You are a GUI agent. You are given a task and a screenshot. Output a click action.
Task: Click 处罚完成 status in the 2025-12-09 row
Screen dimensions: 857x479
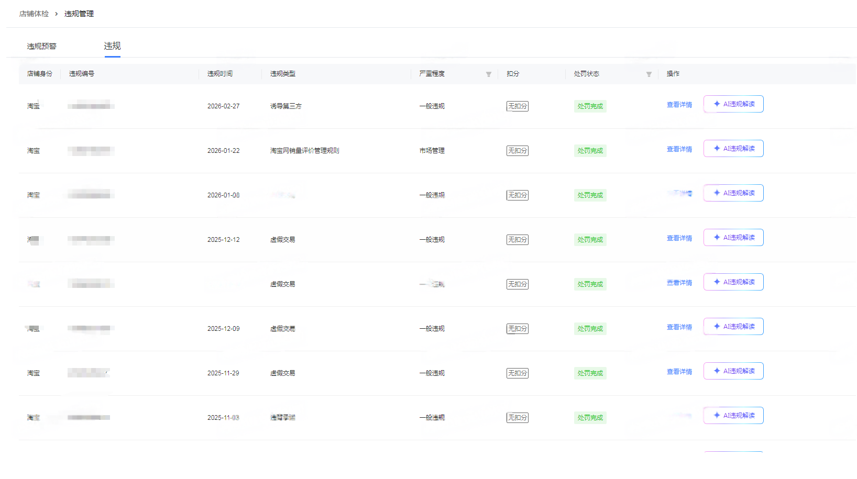click(x=590, y=329)
